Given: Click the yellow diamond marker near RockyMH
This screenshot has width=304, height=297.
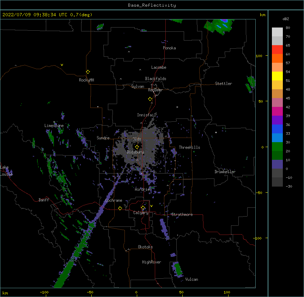Looking at the screenshot, I should click(x=88, y=72).
